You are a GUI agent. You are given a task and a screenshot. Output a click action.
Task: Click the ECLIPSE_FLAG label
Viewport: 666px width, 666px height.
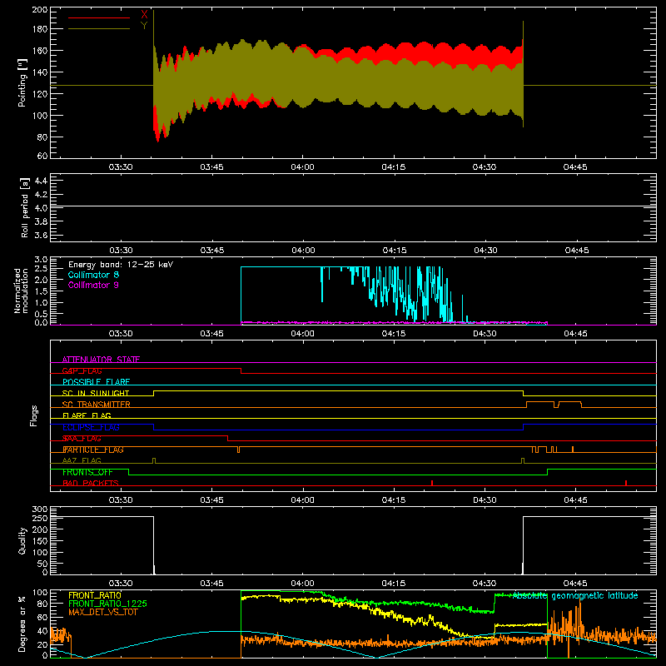tap(91, 427)
